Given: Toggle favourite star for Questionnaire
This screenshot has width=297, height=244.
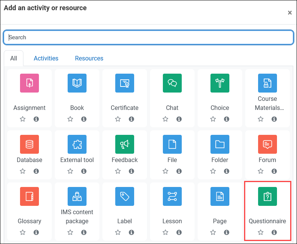Looking at the screenshot, I should [x=261, y=232].
